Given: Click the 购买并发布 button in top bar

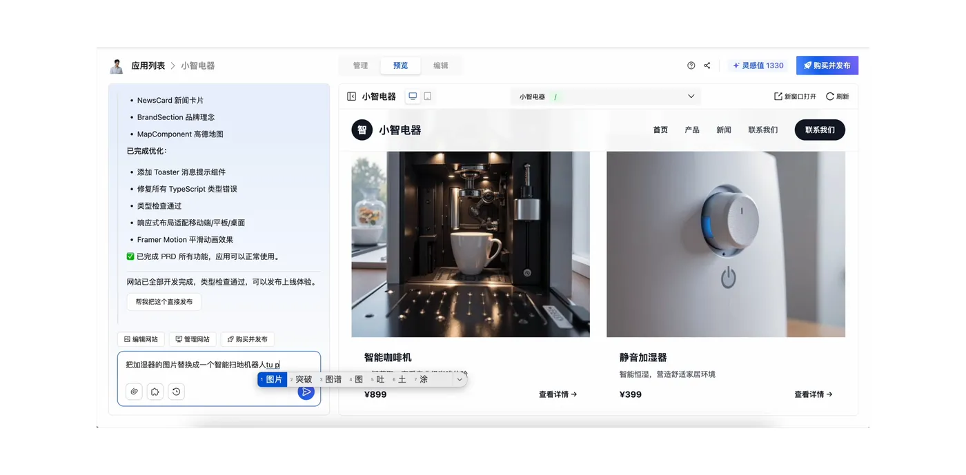Looking at the screenshot, I should point(827,65).
